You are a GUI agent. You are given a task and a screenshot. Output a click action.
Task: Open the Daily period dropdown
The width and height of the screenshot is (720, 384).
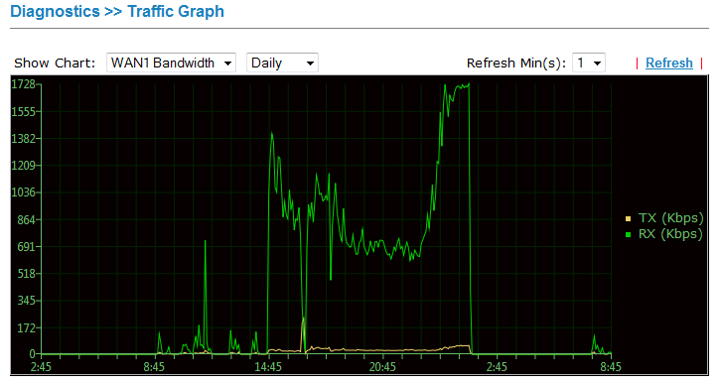282,63
